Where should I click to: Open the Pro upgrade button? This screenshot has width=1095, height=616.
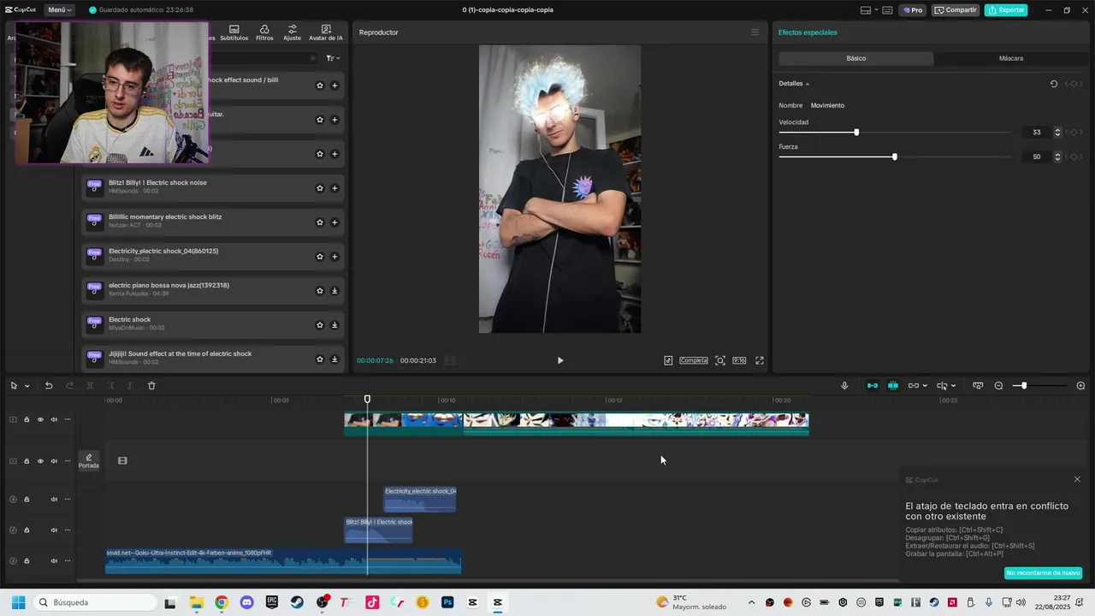click(913, 10)
